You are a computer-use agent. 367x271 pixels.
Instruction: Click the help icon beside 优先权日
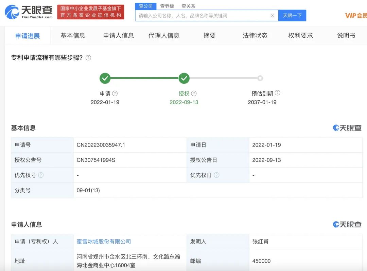pos(216,175)
